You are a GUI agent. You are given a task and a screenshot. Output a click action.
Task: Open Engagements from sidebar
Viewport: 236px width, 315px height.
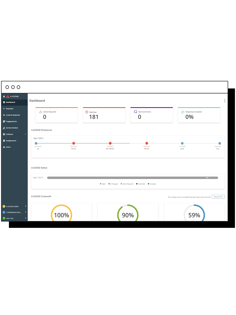pos(14,122)
